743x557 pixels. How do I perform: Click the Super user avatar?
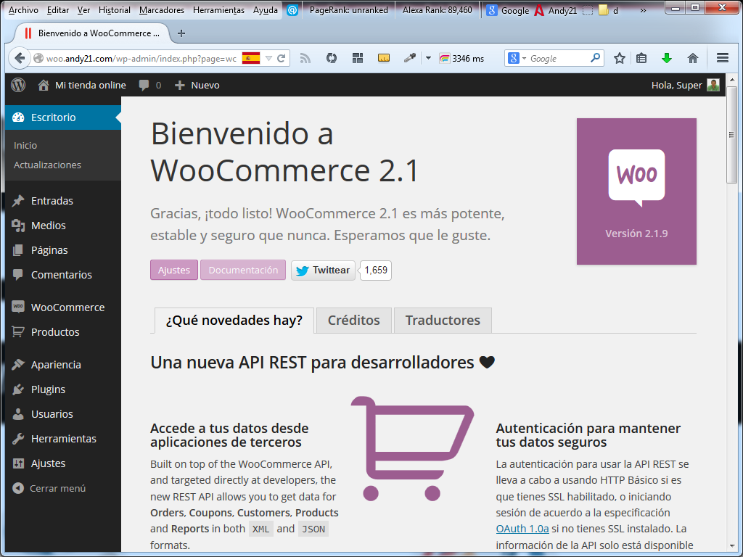[x=713, y=86]
